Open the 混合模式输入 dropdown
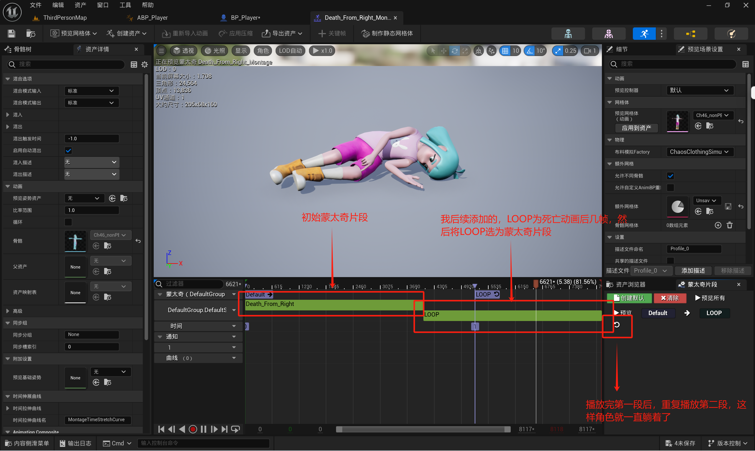Image resolution: width=755 pixels, height=451 pixels. pos(91,91)
